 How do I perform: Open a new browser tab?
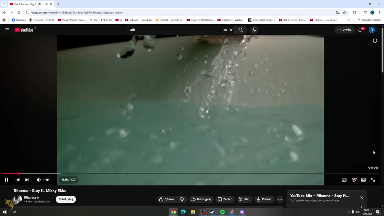tap(58, 4)
